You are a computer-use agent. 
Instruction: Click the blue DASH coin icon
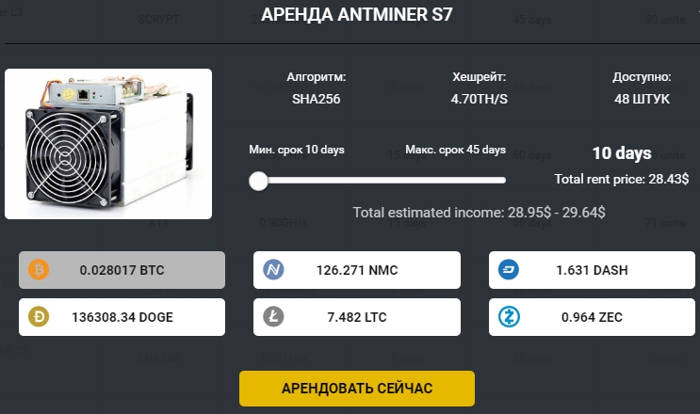[509, 270]
